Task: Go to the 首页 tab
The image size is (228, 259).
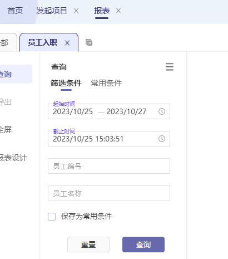Action: 15,11
